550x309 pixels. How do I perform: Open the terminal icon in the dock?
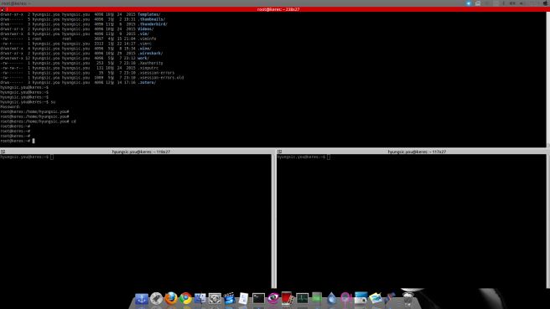pyautogui.click(x=258, y=298)
